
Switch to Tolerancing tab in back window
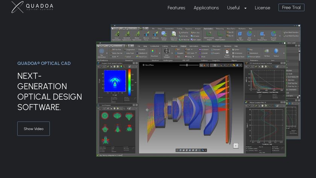(220, 29)
